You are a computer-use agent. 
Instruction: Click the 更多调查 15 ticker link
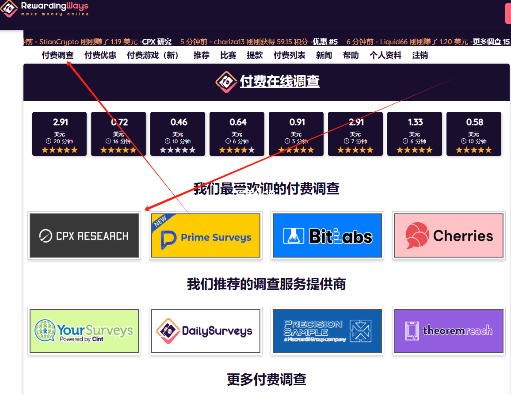coord(491,42)
